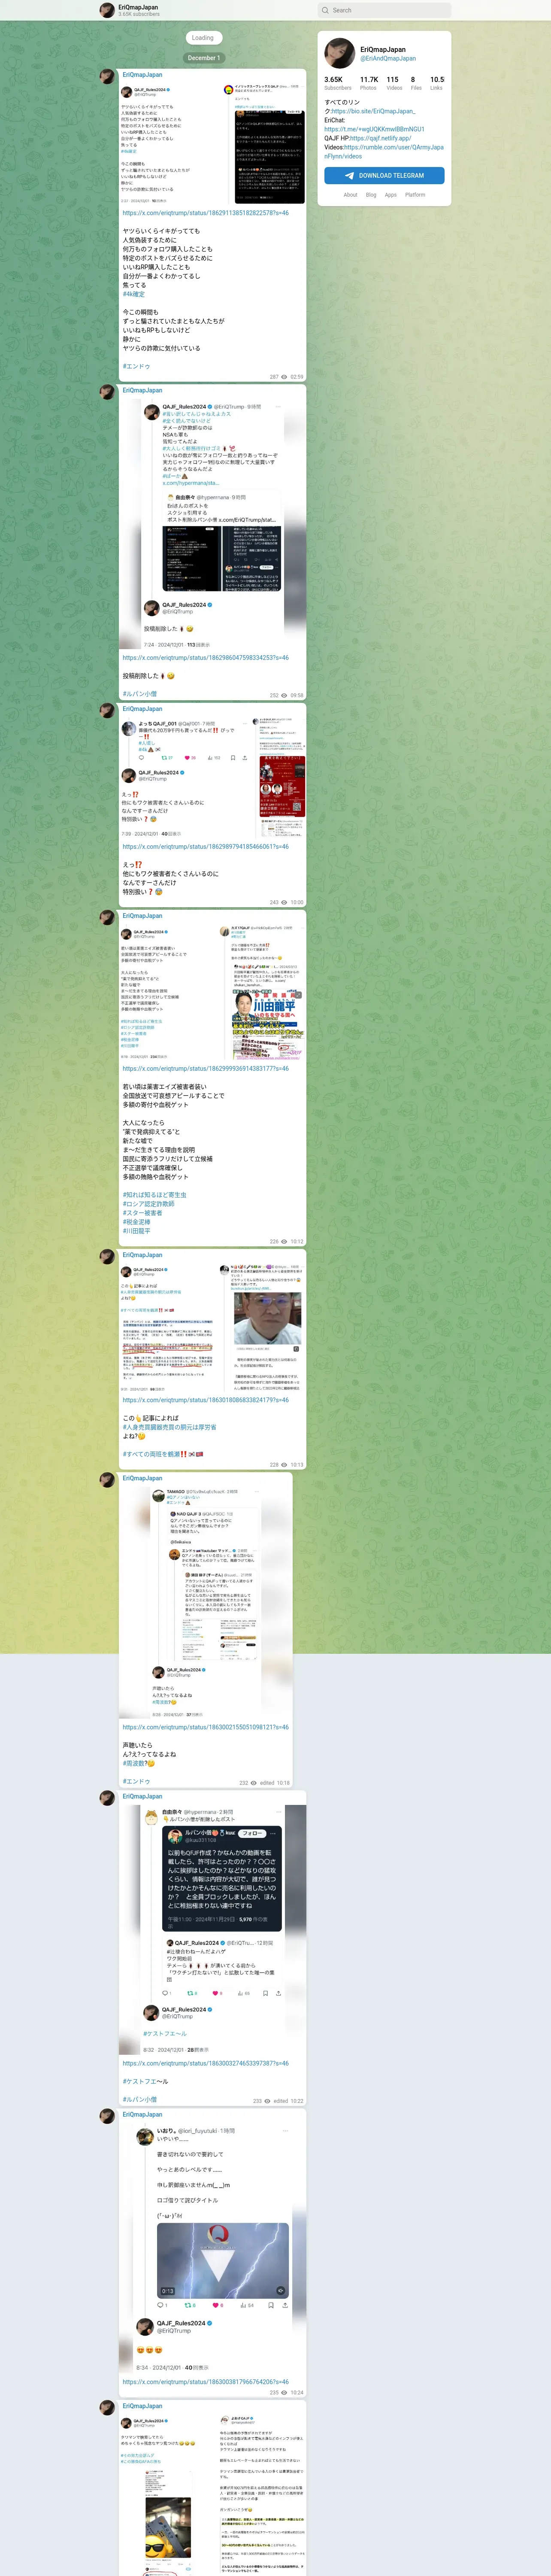The image size is (551, 2576).
Task: Open the @EriAndQmapJapan handle link
Action: 388,58
